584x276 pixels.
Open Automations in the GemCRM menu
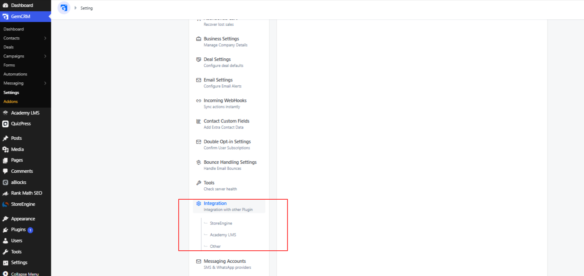[x=15, y=74]
